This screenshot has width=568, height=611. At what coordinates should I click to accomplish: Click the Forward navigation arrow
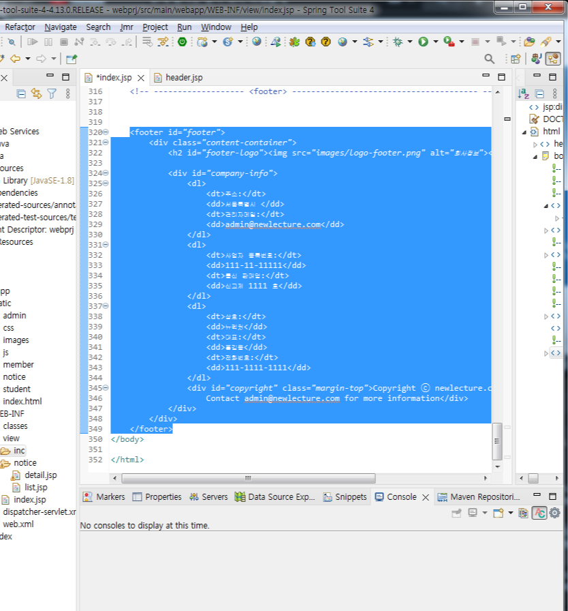tap(41, 59)
